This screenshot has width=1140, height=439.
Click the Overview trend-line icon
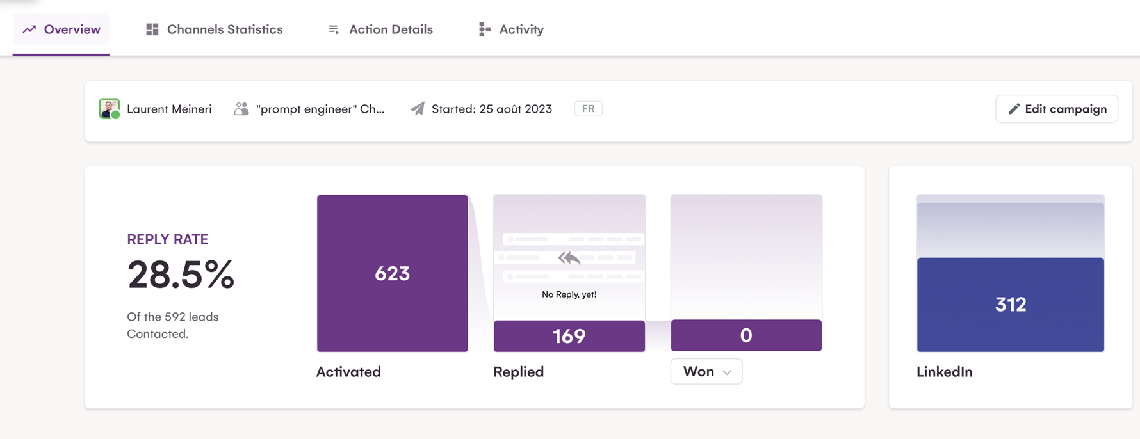29,29
